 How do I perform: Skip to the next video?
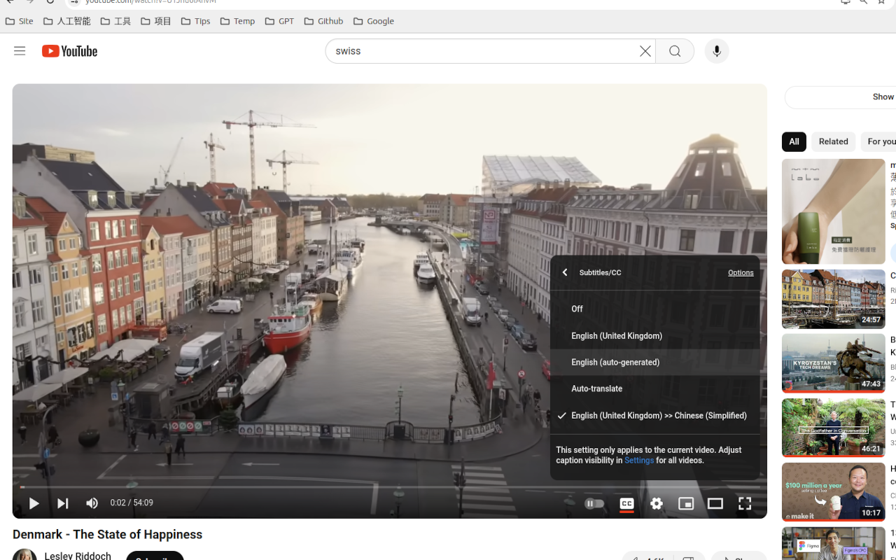click(x=63, y=503)
